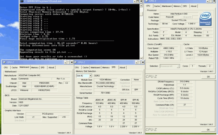Image resolution: width=218 pixels, height=135 pixels.
Task: Click the Instructions field MMX, SSE, SSE2, SSE3
Action: [186, 39]
